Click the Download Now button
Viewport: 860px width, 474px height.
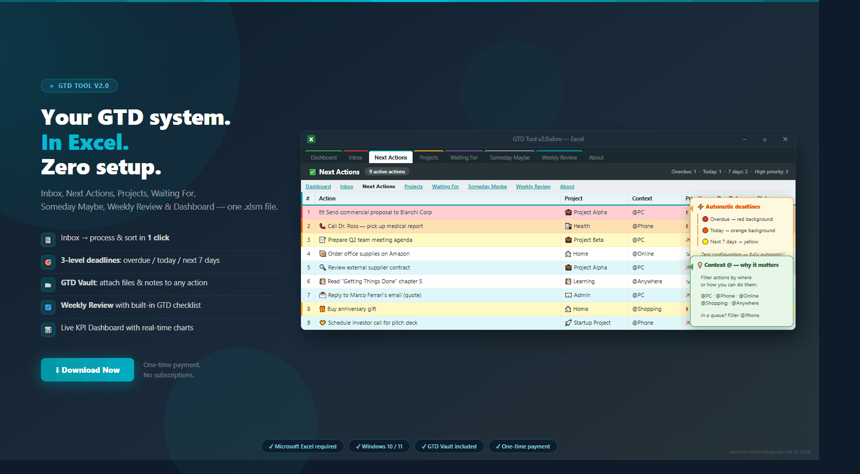click(x=87, y=369)
